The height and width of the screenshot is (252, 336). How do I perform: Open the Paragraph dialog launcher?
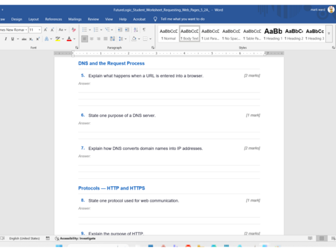153,48
